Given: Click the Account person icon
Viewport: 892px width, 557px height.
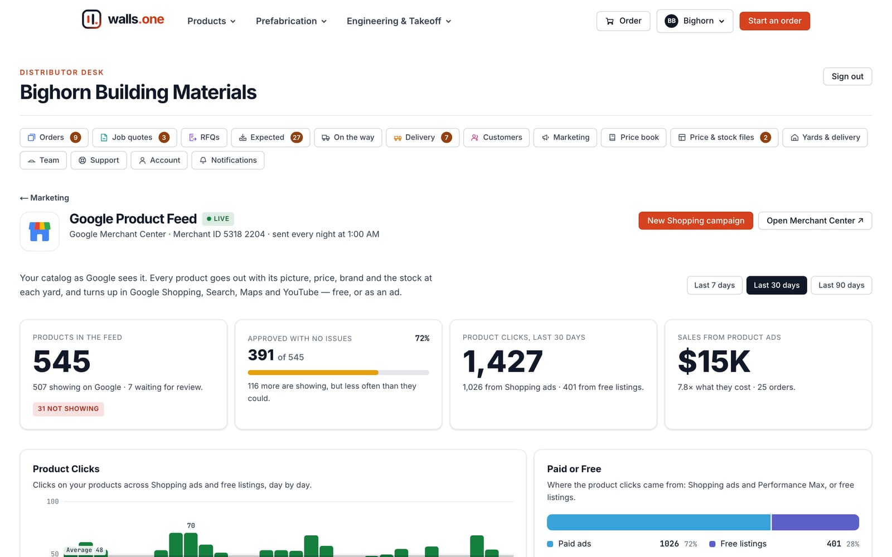Looking at the screenshot, I should point(142,160).
